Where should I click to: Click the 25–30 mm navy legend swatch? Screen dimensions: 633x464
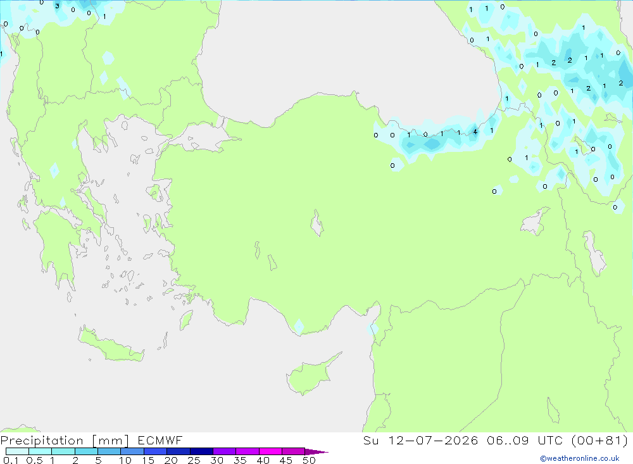point(201,451)
